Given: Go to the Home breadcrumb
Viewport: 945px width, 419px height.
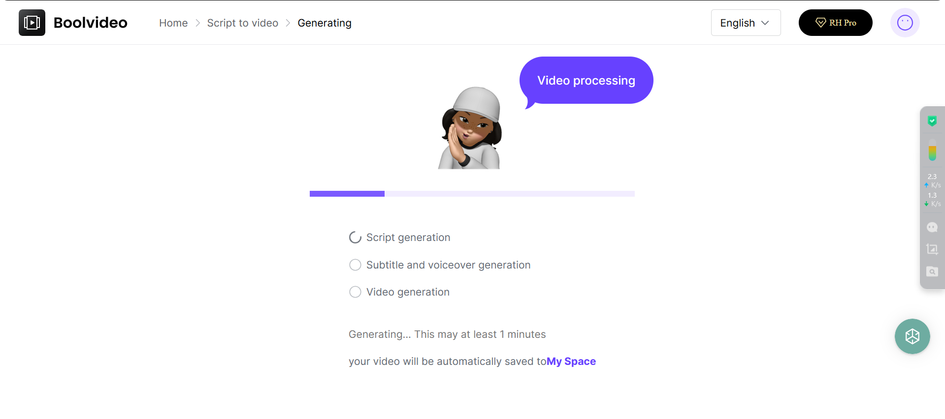Looking at the screenshot, I should click(x=173, y=23).
